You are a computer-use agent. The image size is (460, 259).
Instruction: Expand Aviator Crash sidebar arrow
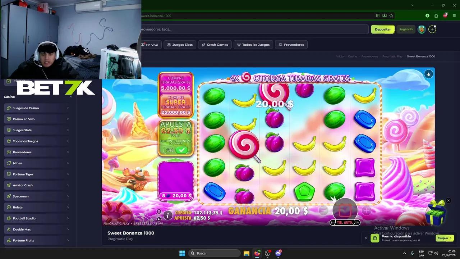click(68, 185)
